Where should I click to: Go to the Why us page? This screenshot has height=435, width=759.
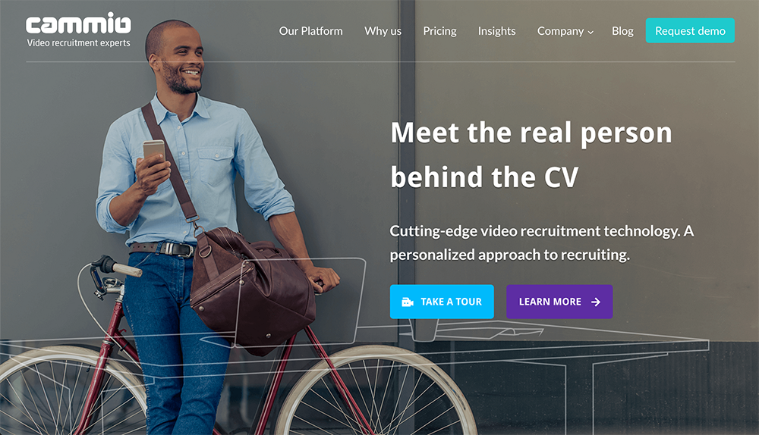[383, 31]
